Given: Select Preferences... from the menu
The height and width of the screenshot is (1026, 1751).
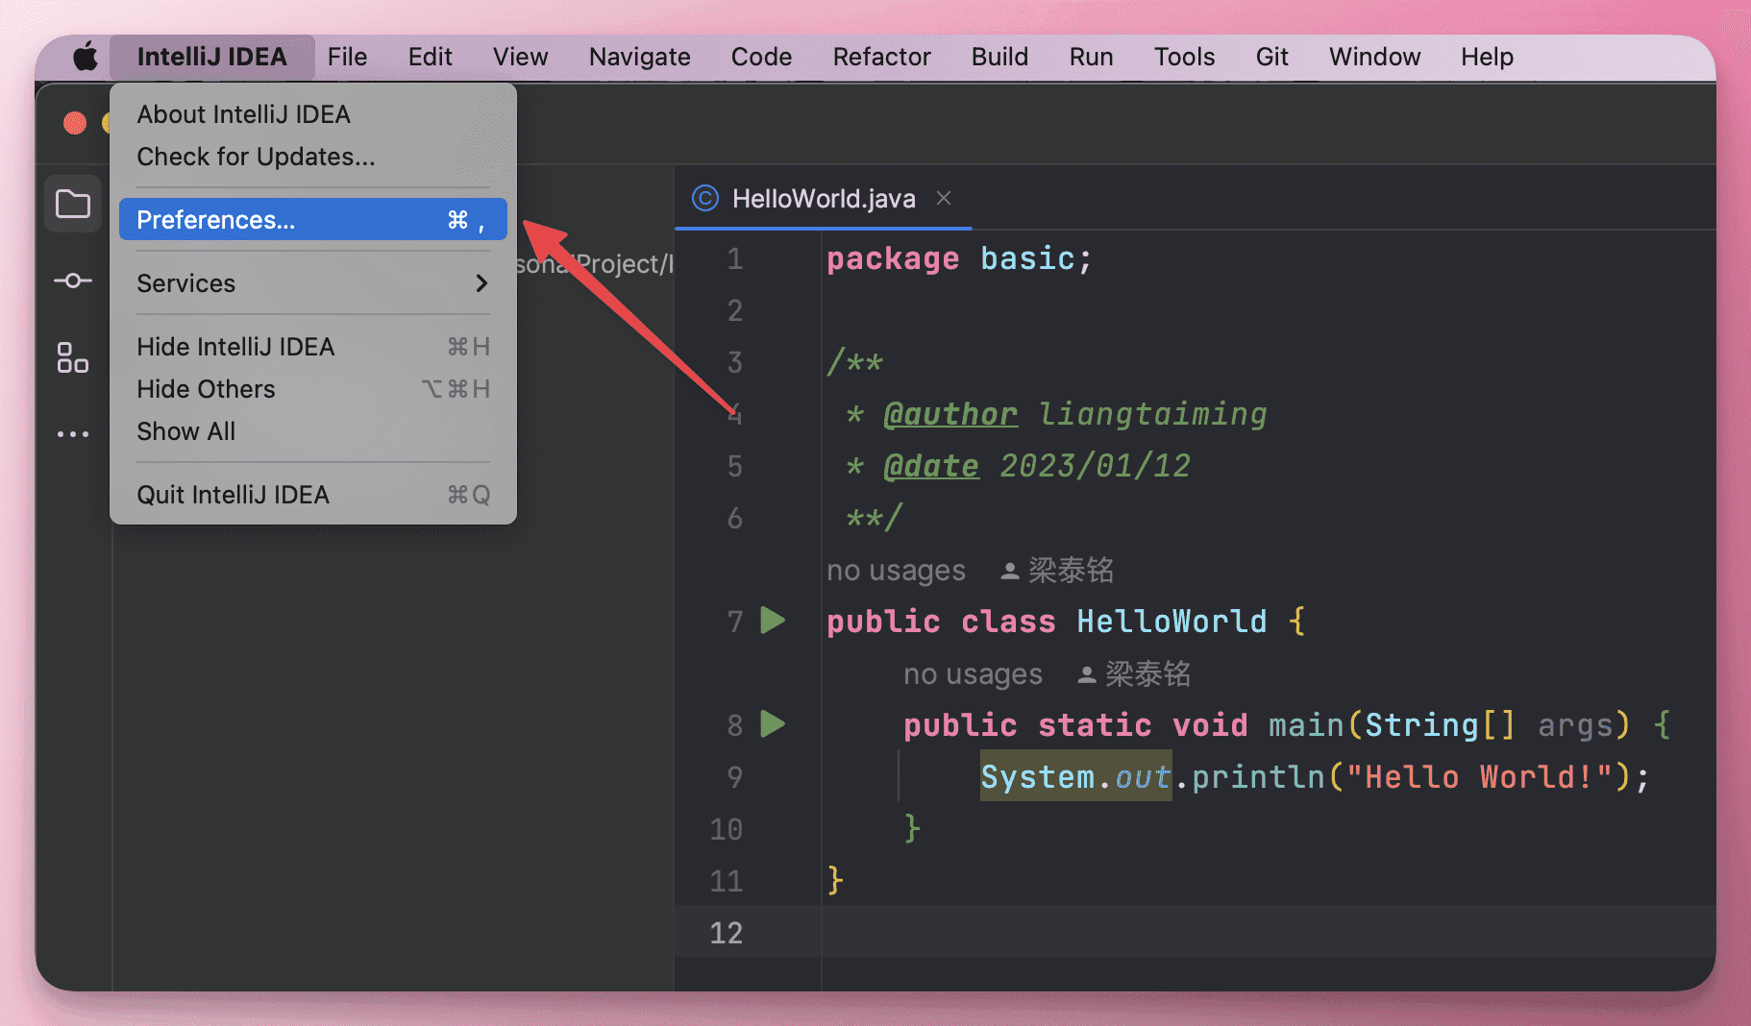Looking at the screenshot, I should (x=312, y=220).
